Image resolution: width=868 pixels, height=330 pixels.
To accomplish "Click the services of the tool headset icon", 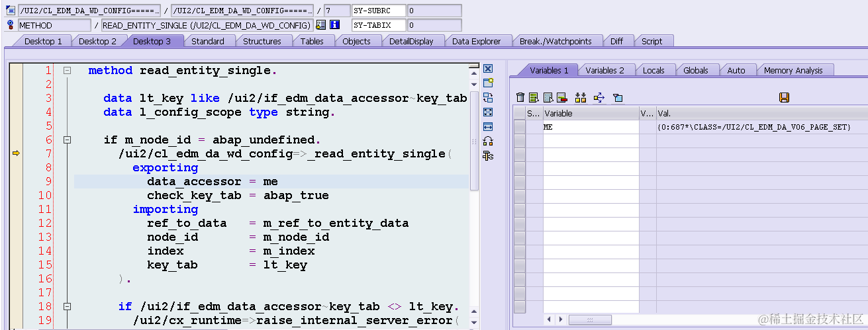I will pyautogui.click(x=488, y=141).
